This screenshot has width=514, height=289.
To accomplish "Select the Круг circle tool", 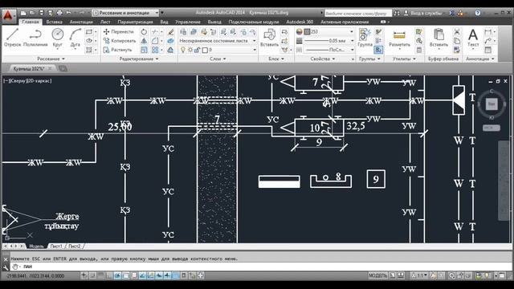I will pos(57,38).
